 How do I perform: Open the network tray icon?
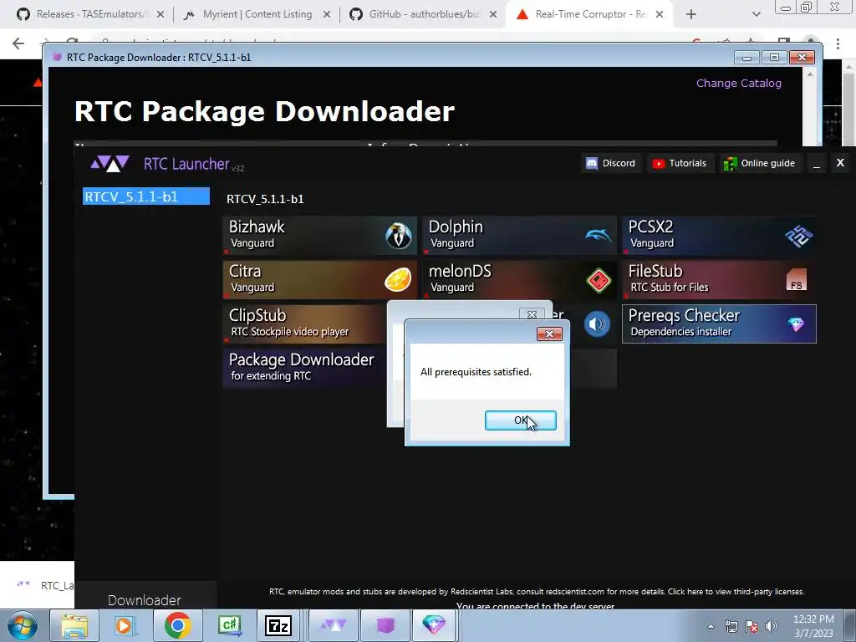point(731,626)
